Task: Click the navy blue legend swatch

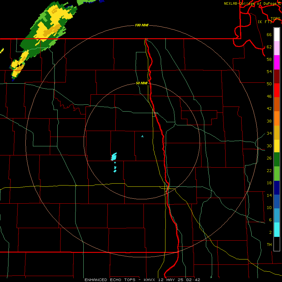Action: [277, 188]
